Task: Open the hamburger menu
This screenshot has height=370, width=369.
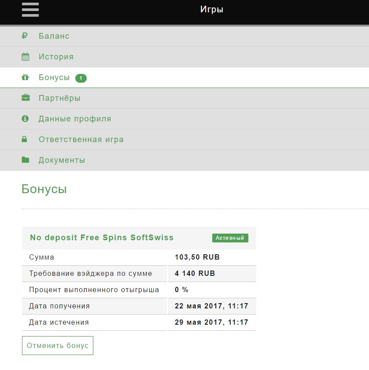Action: tap(30, 10)
